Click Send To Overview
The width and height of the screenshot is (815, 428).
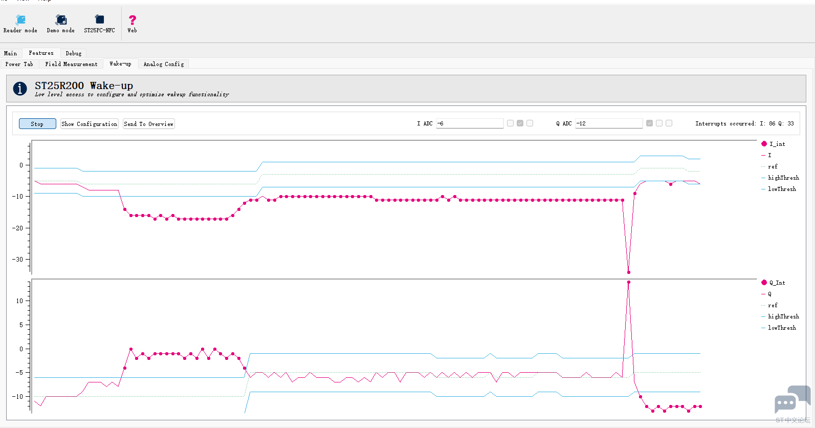pos(149,124)
